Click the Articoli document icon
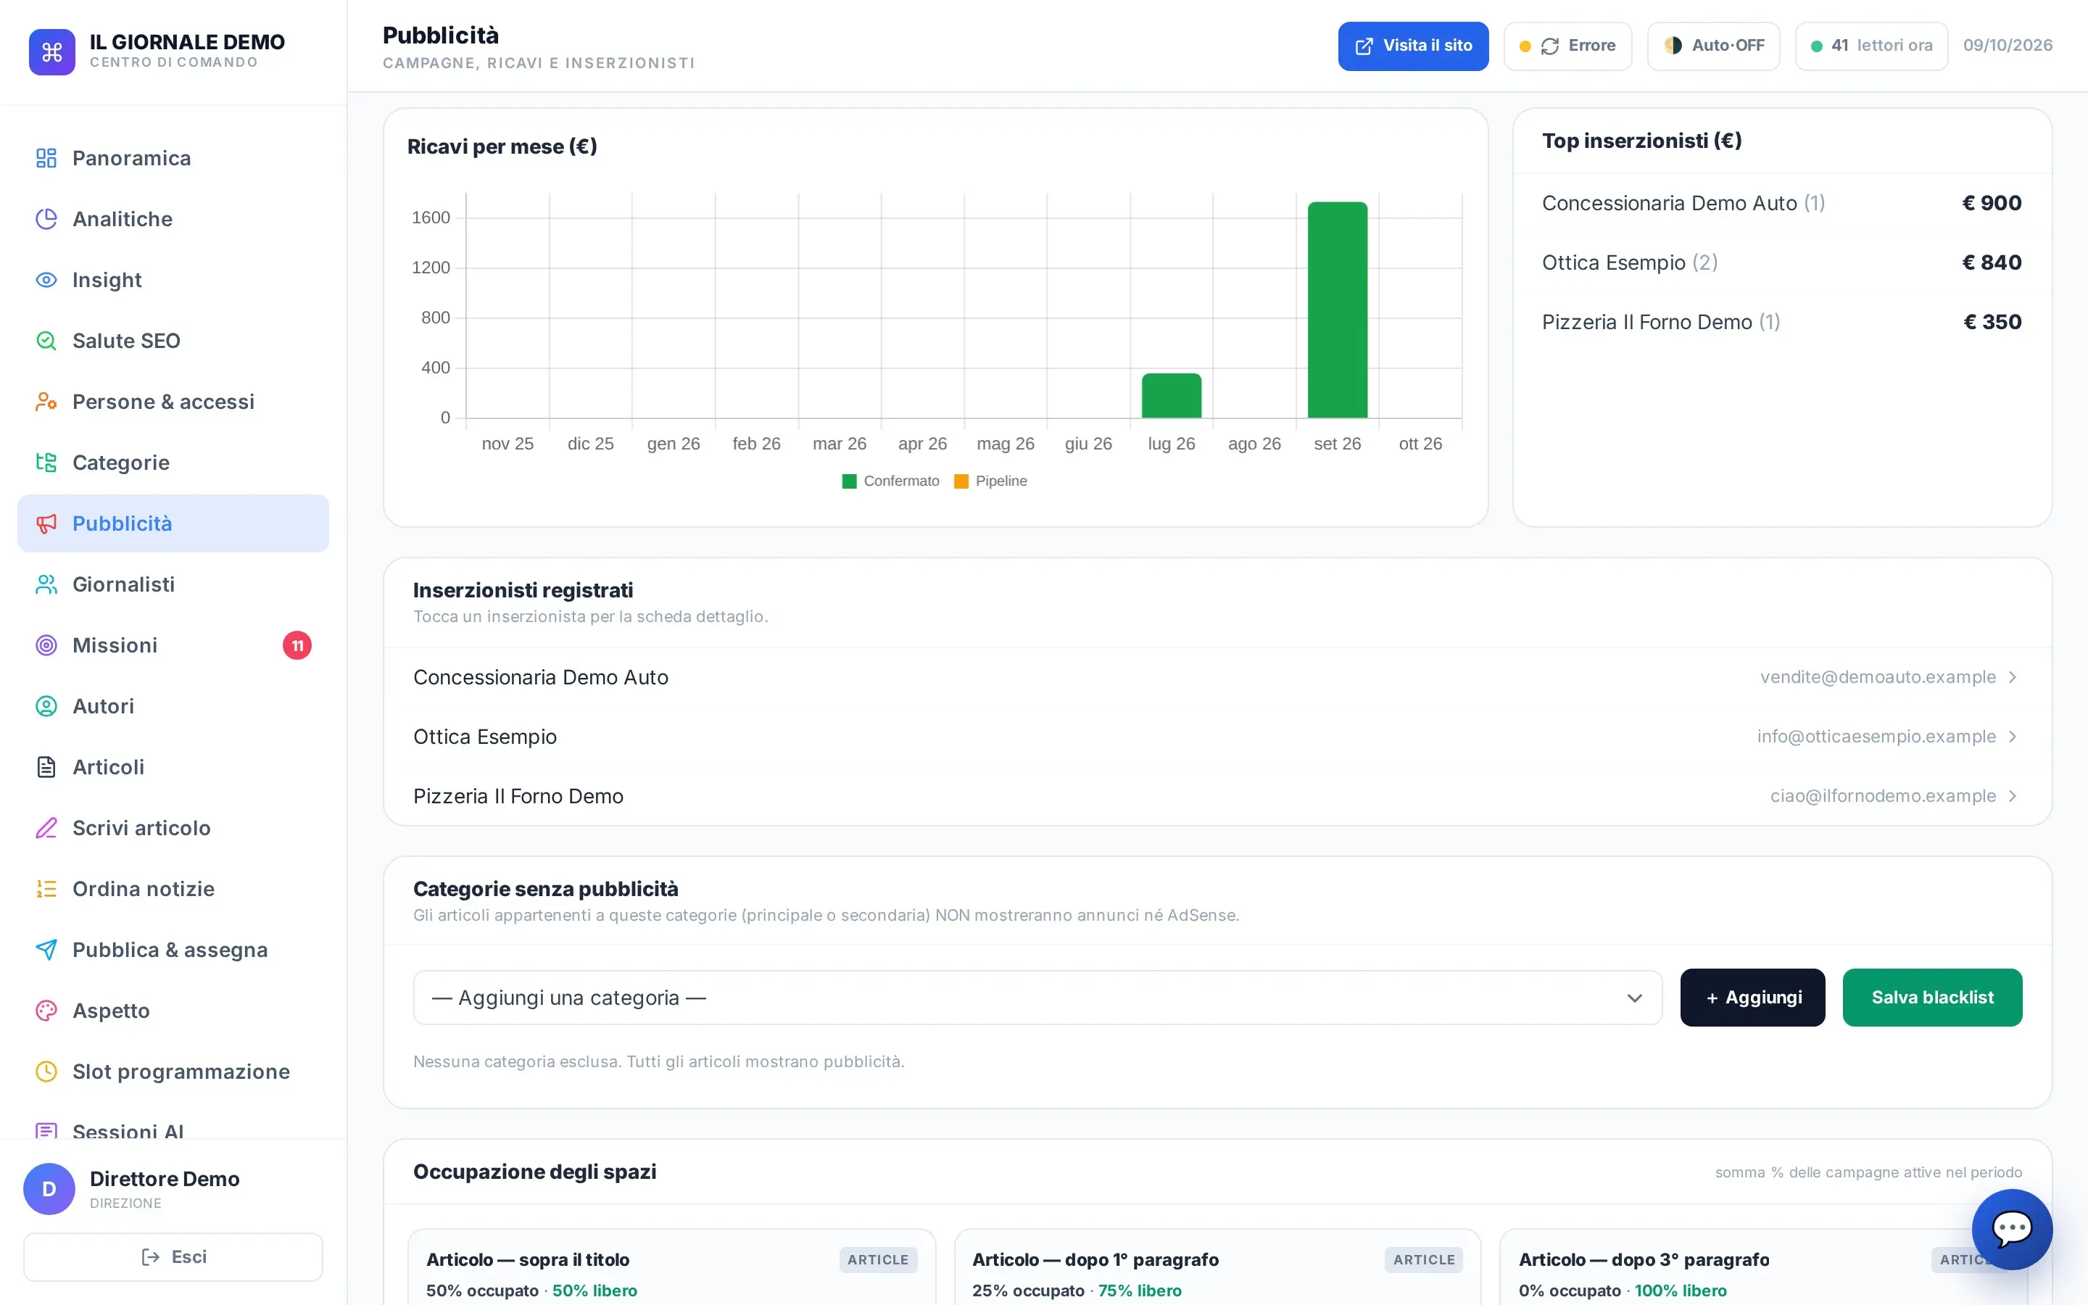 tap(46, 766)
